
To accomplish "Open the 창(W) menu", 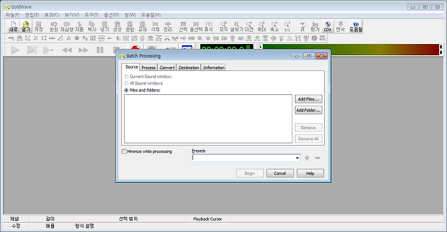I will pyautogui.click(x=130, y=15).
